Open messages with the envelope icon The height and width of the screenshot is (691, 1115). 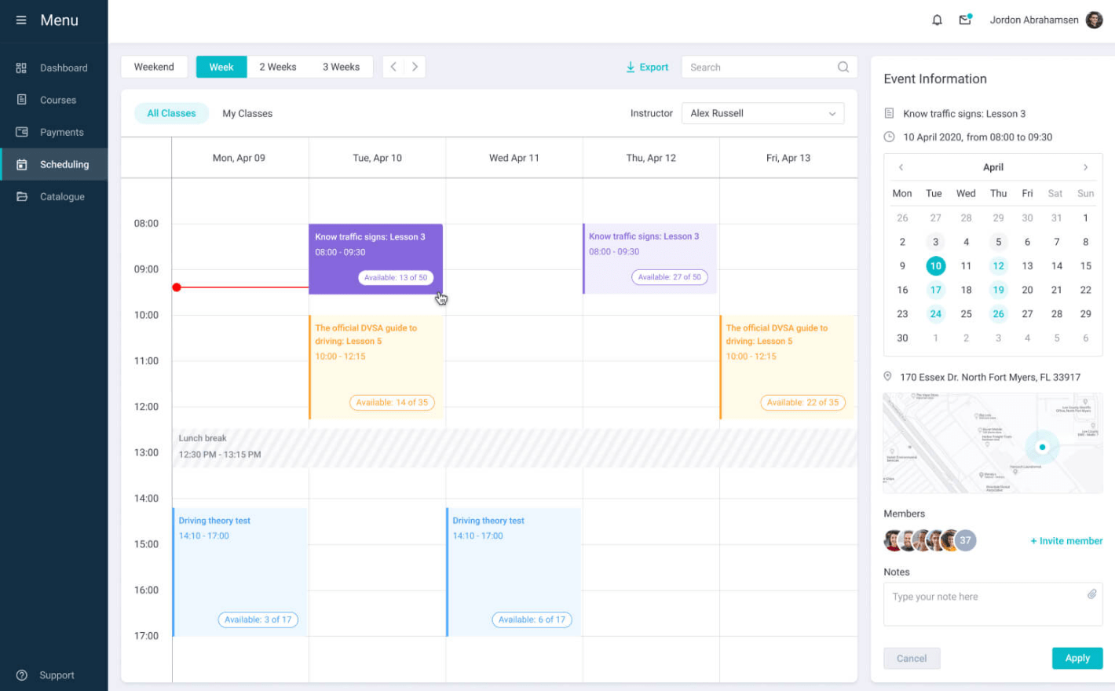click(964, 20)
